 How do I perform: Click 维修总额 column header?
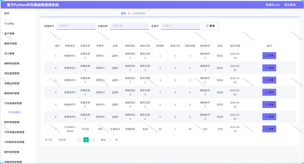(190, 46)
